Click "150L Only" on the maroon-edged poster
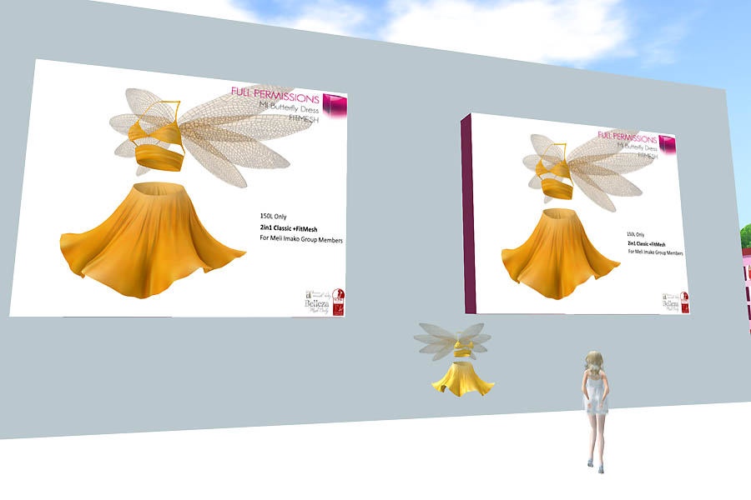 coord(636,234)
